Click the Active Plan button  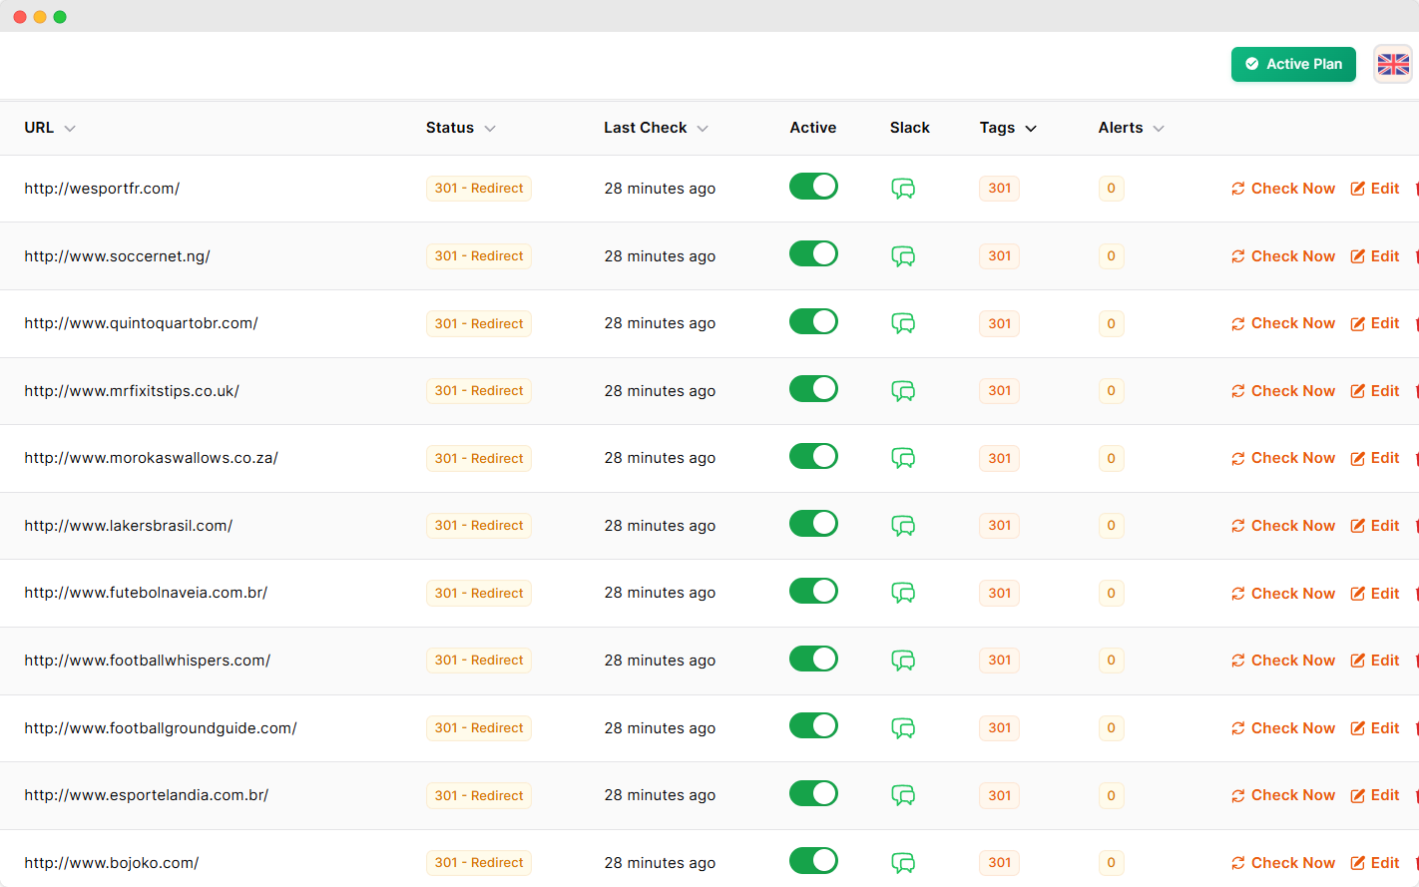(x=1293, y=64)
